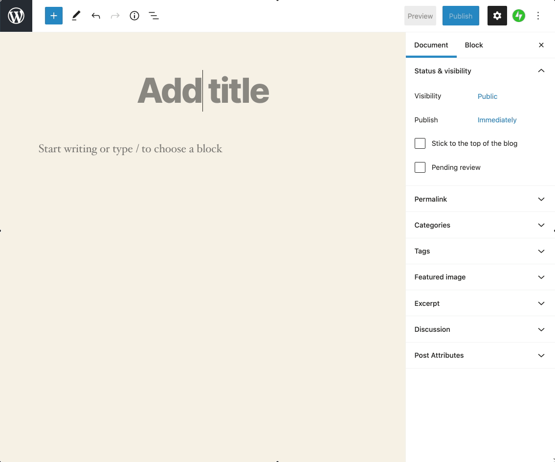Expand the Permalink section
Image resolution: width=555 pixels, height=462 pixels.
click(480, 199)
